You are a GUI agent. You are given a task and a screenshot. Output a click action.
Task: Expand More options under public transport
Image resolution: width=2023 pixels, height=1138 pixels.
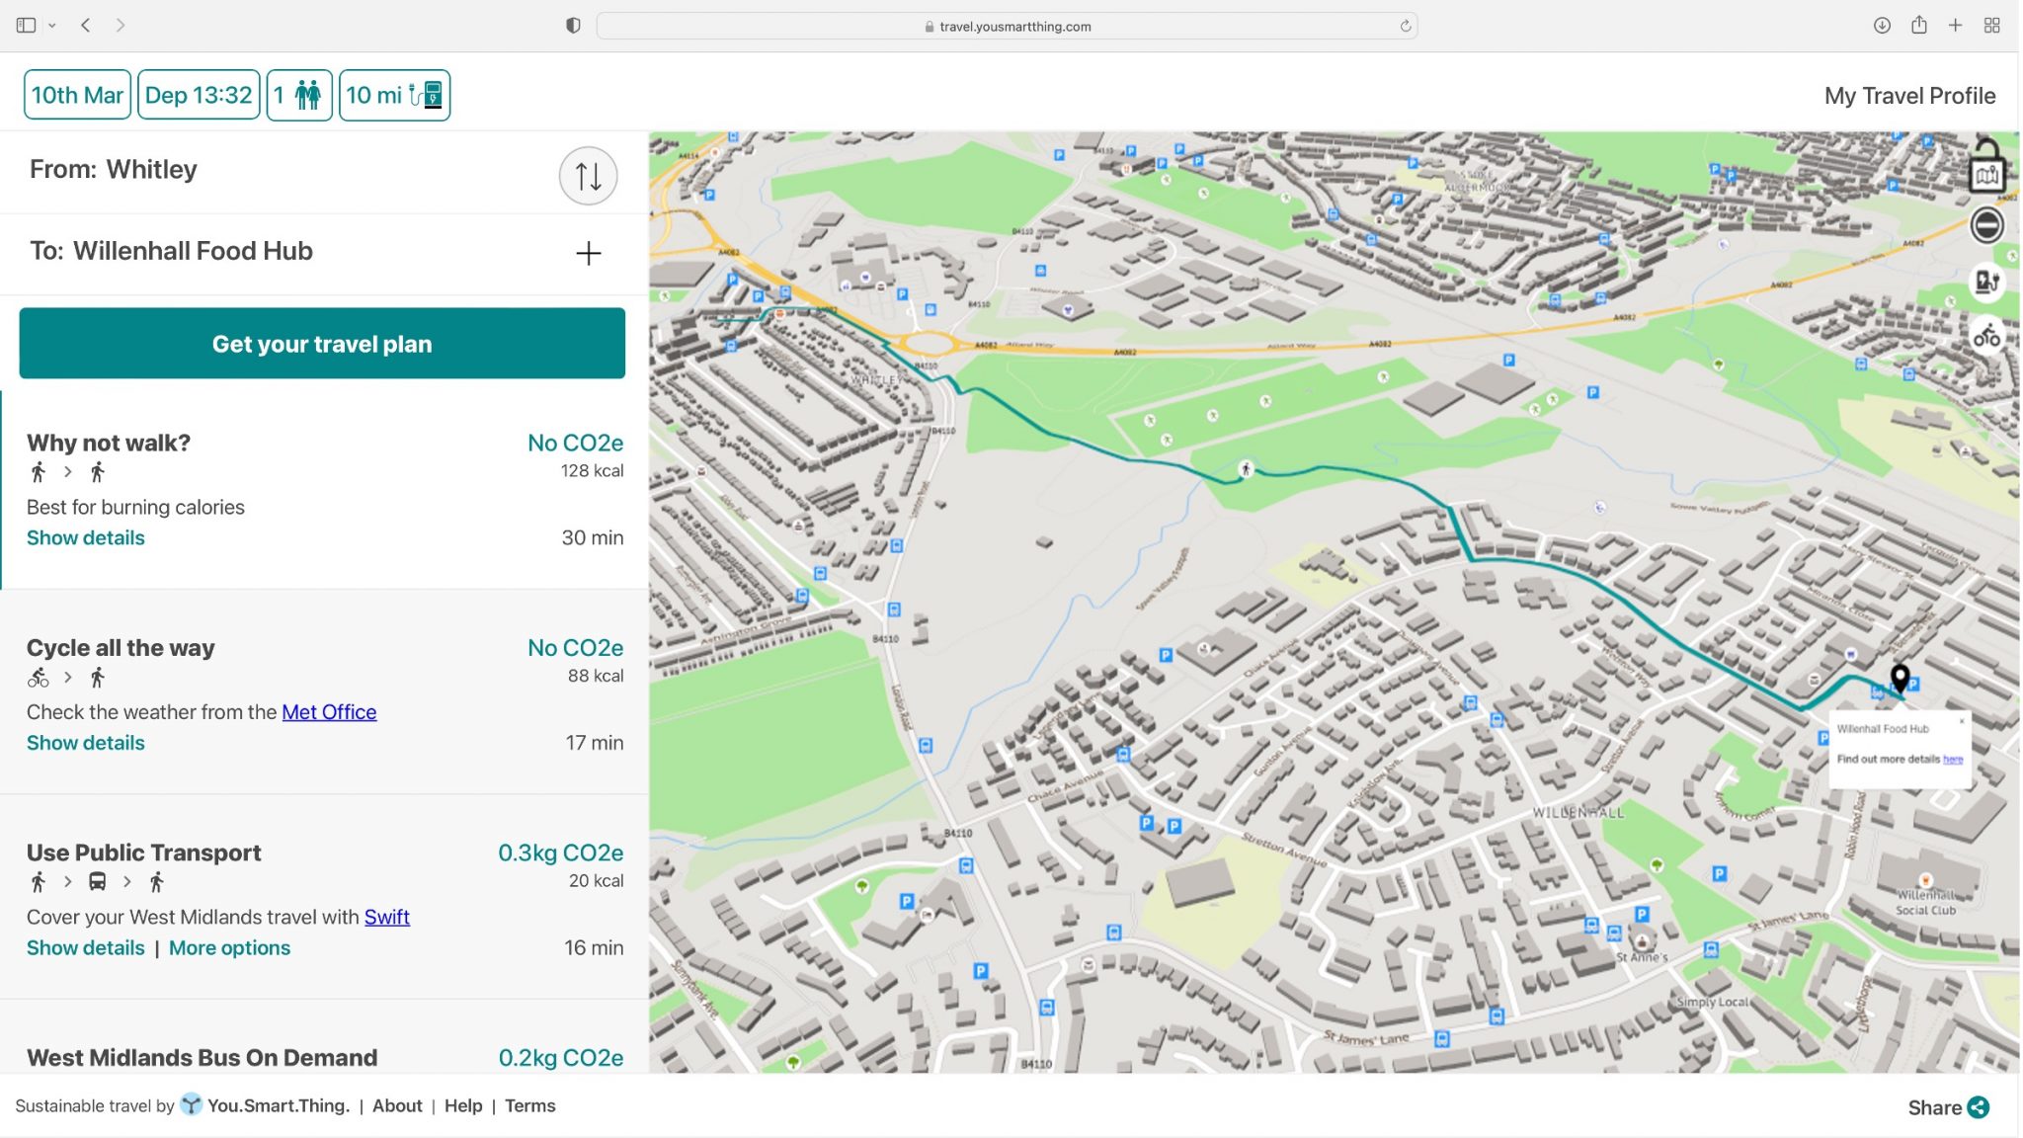click(229, 947)
